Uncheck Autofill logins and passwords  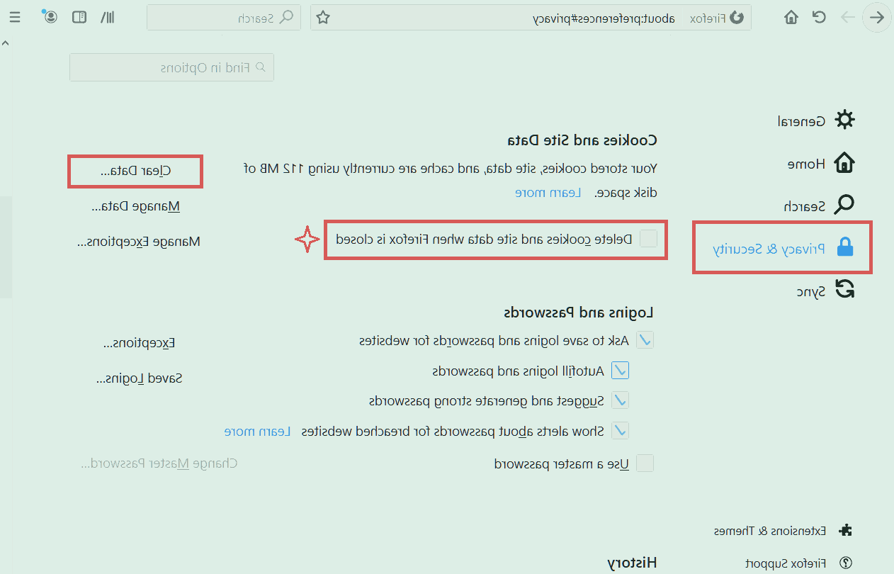click(x=620, y=371)
